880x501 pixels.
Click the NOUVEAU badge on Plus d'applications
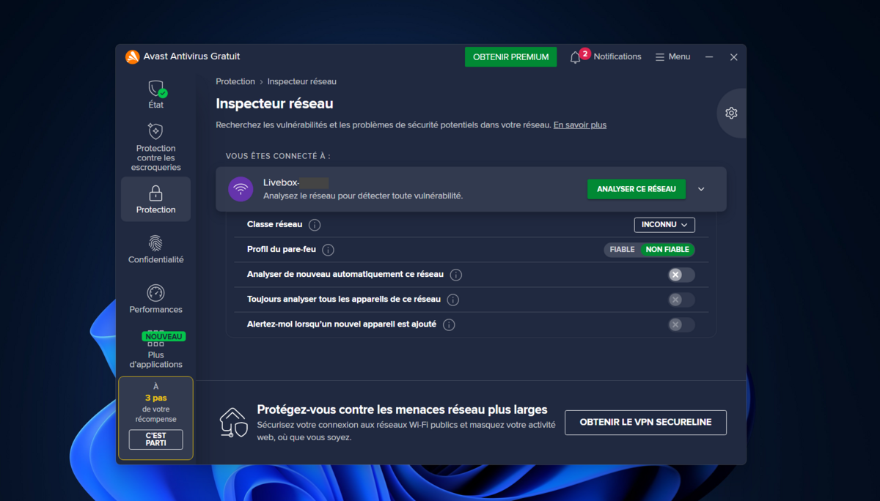(164, 336)
